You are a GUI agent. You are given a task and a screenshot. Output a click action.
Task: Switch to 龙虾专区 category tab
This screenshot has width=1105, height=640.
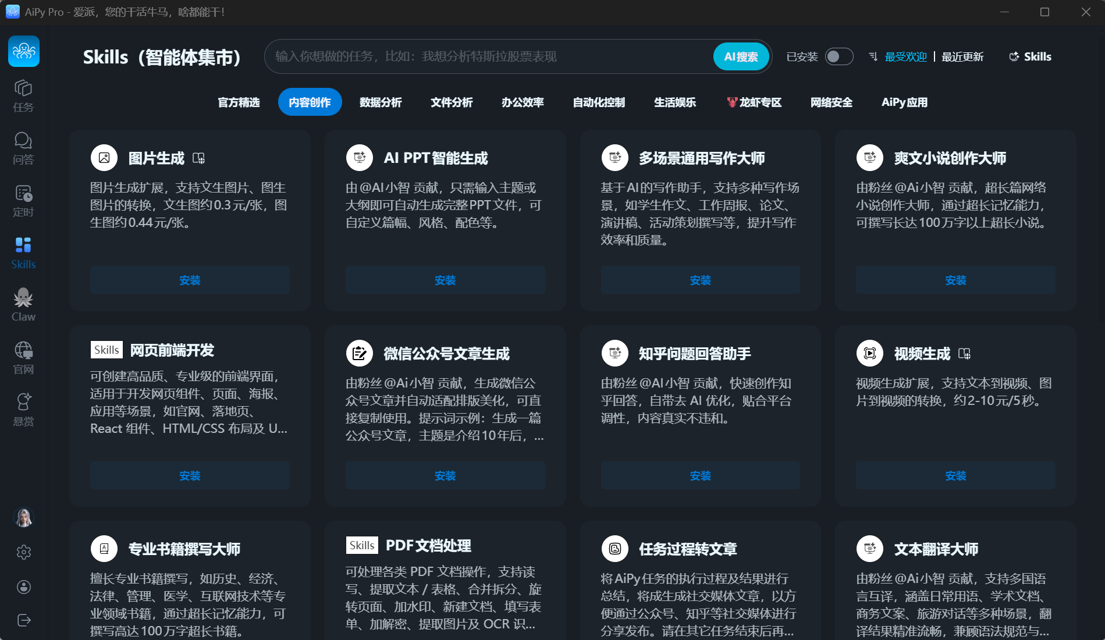pos(754,102)
